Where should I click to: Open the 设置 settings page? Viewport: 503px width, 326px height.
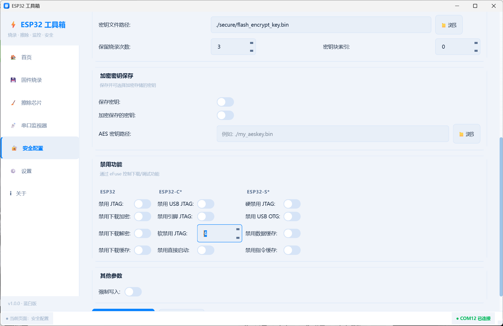pyautogui.click(x=40, y=171)
